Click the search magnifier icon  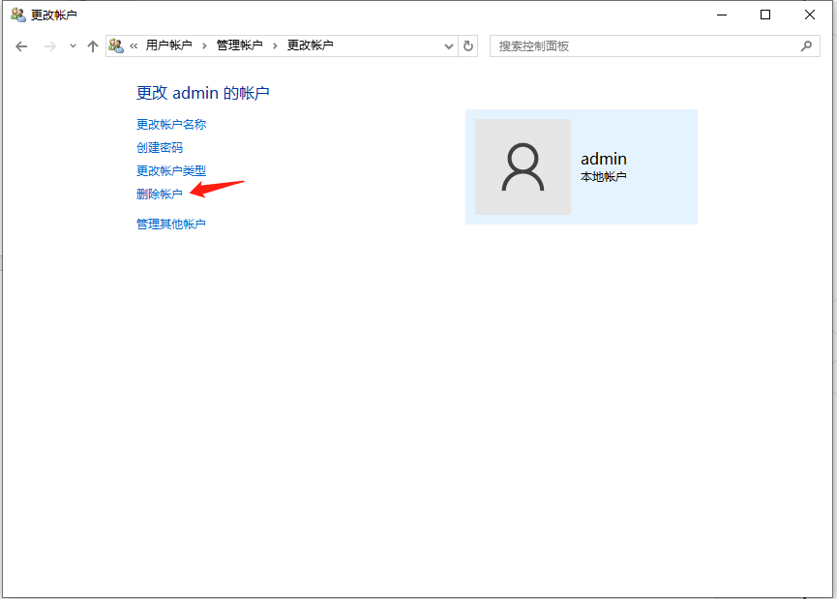tap(806, 45)
